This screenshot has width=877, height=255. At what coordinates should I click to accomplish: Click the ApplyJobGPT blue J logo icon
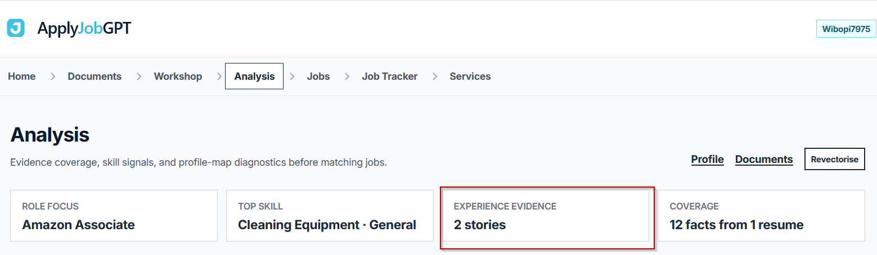click(16, 28)
